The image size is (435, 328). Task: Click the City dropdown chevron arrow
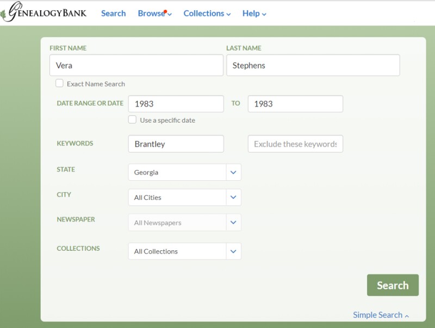233,197
